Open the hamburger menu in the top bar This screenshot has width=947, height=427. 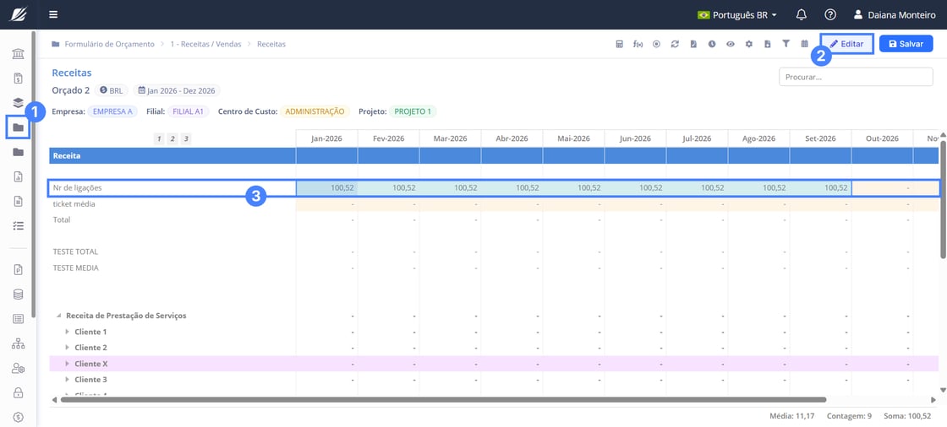pyautogui.click(x=54, y=14)
